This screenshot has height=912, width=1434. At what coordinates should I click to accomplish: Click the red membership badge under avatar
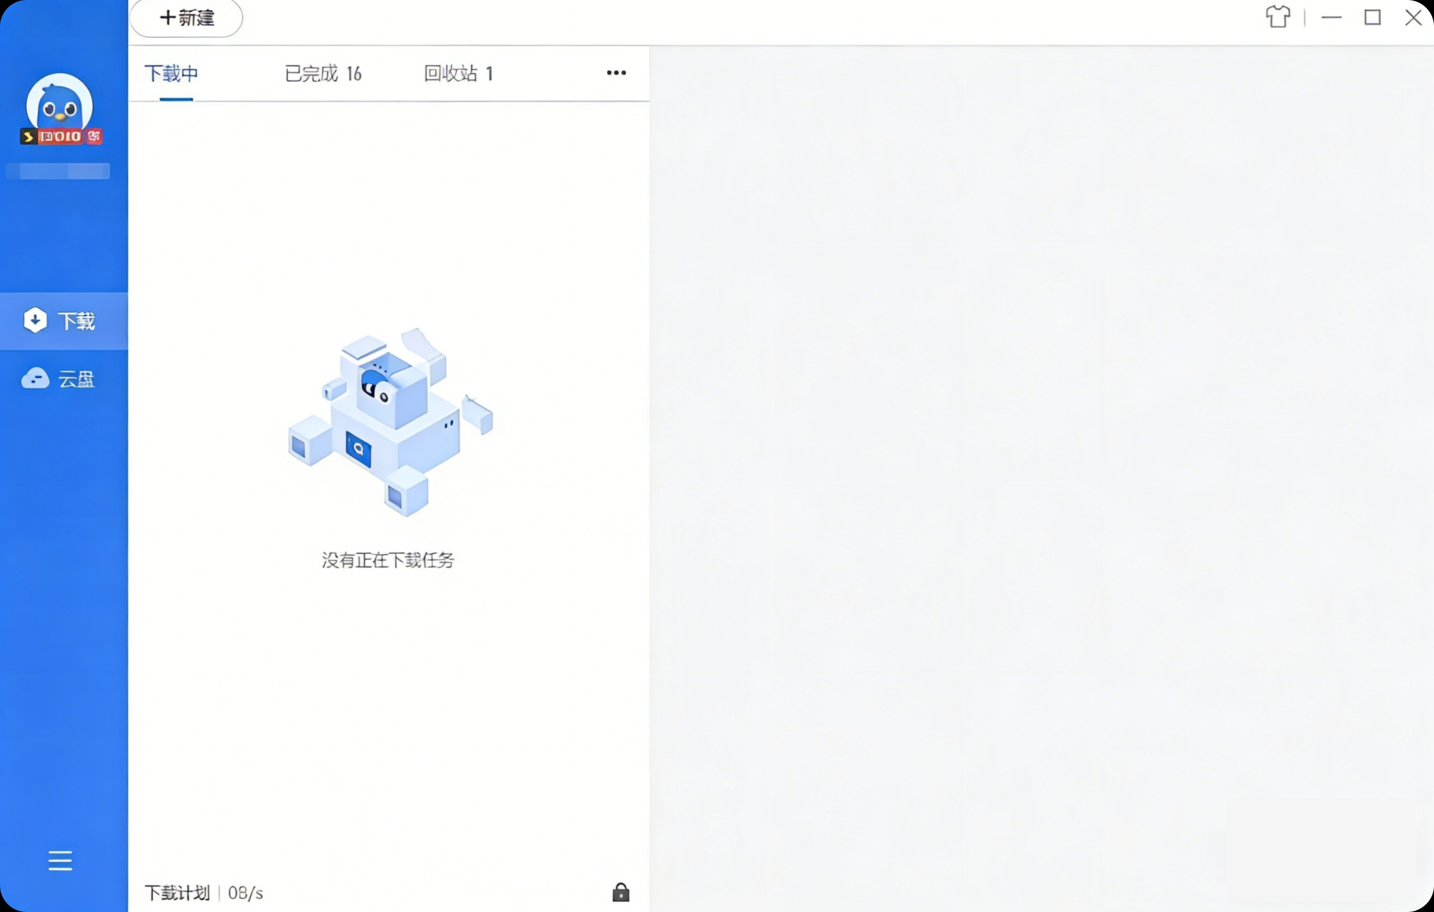pyautogui.click(x=60, y=136)
